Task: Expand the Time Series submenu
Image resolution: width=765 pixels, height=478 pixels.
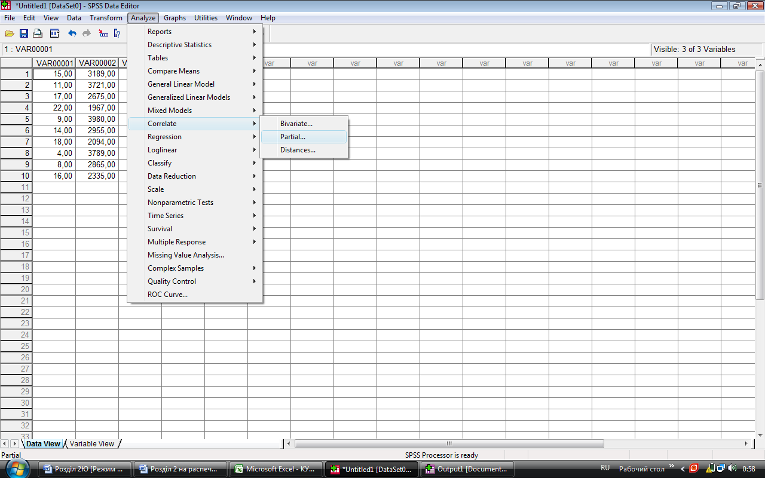Action: [x=195, y=216]
